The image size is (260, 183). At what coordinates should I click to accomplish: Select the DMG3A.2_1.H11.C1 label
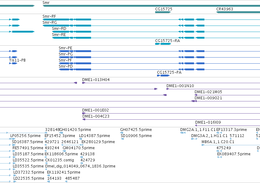pyautogui.click(x=209, y=136)
